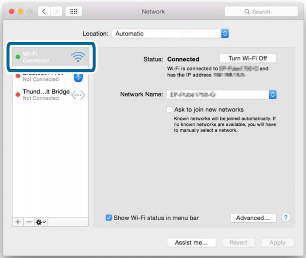Click green status dot beside Wi-Fi
The image size is (306, 258).
[18, 57]
